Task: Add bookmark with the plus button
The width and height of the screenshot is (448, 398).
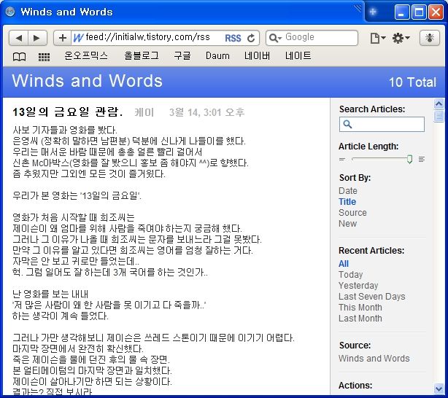Action: pyautogui.click(x=62, y=38)
